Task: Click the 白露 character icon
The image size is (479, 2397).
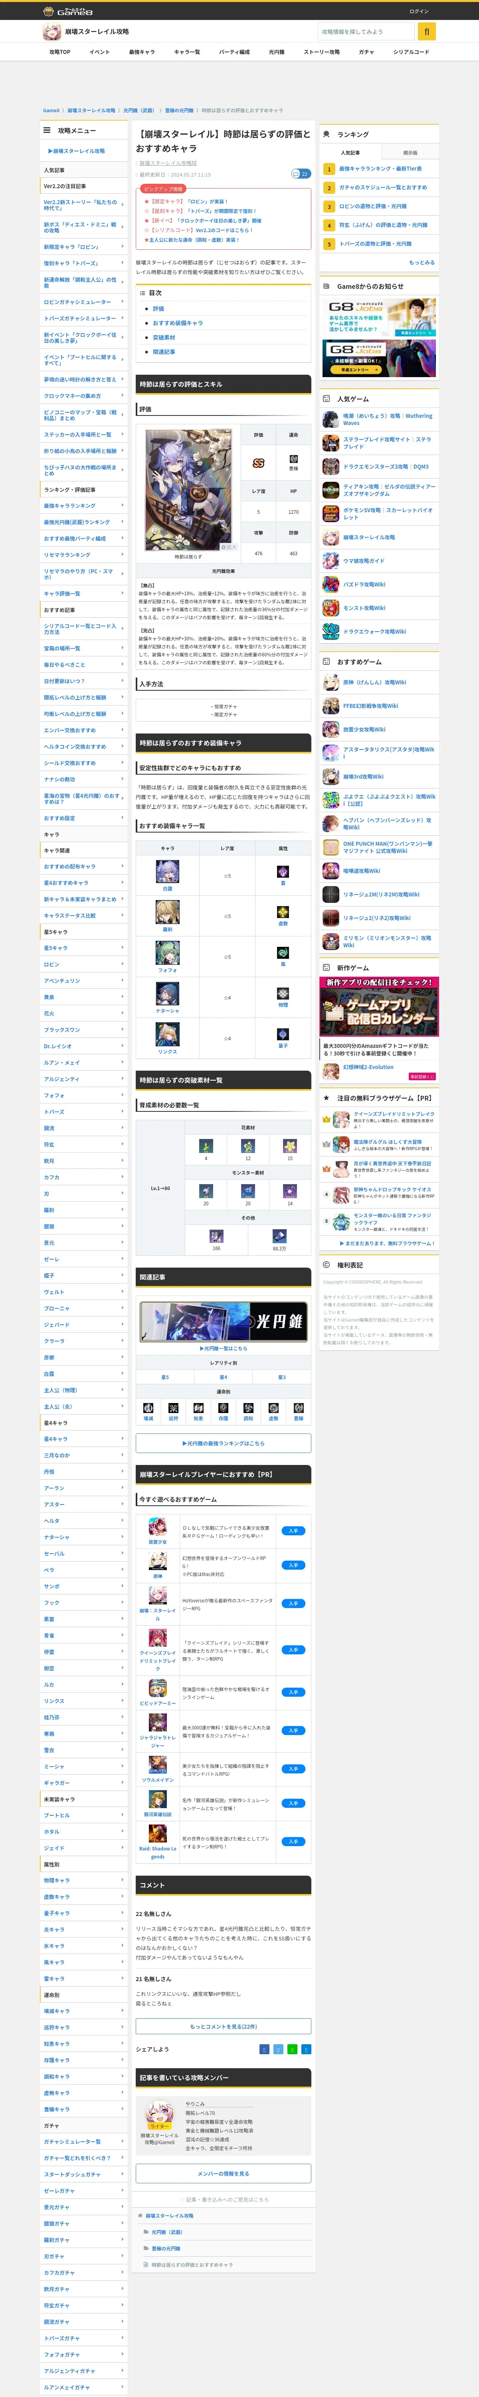Action: click(x=167, y=872)
